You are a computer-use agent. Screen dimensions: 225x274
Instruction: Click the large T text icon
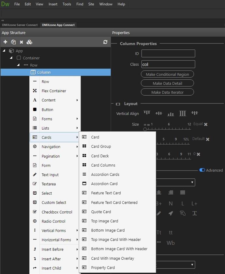194,213
